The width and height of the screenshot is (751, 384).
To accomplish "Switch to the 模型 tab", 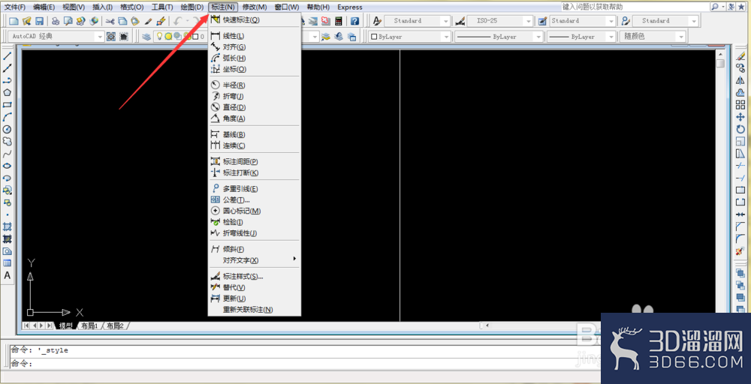I will 65,325.
